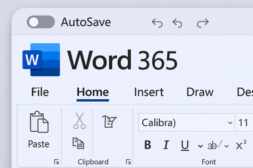Click the Redo arrow in title bar
Screen dimensions: 253x168
click(x=203, y=23)
